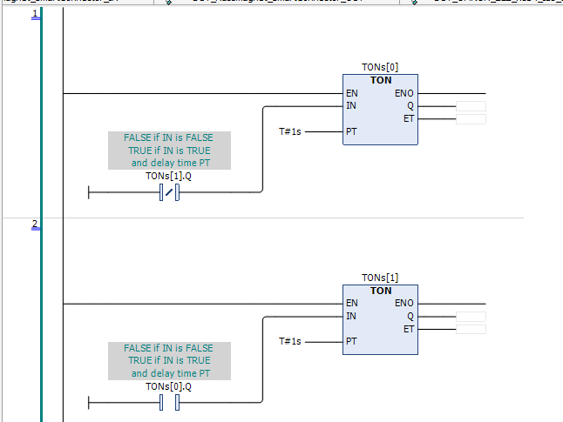Click the PT pin of TONs[0]
563x422 pixels.
tap(351, 131)
